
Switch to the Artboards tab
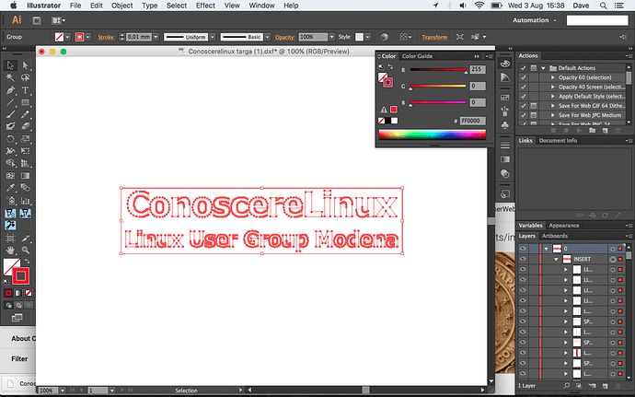(x=554, y=236)
